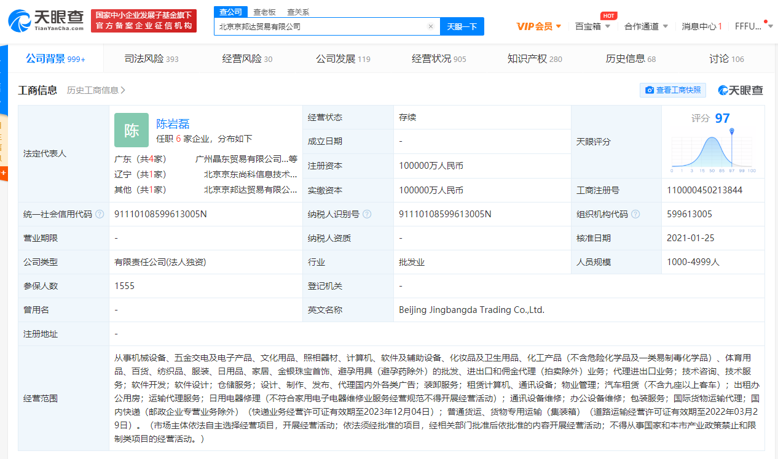Click the taxpayer ID 91110108599613005N in 纳税人识别号 row
This screenshot has width=778, height=459.
tap(446, 214)
